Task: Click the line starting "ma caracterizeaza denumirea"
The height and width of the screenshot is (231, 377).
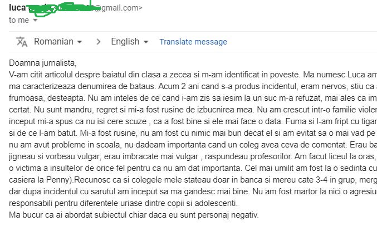Action: (x=193, y=86)
